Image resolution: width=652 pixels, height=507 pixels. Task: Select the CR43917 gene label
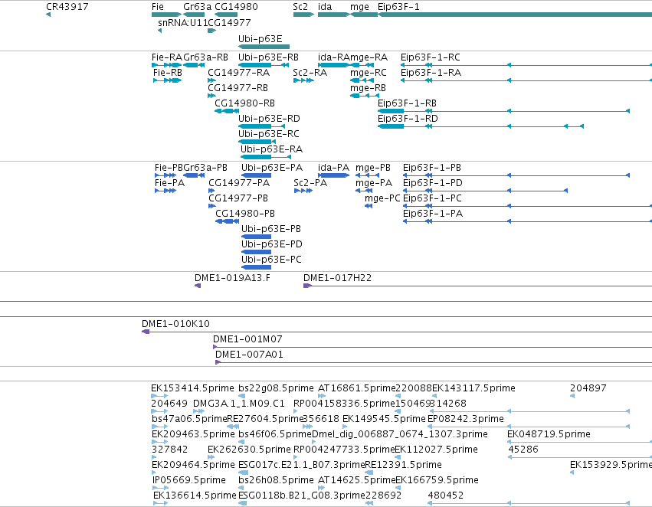(67, 7)
